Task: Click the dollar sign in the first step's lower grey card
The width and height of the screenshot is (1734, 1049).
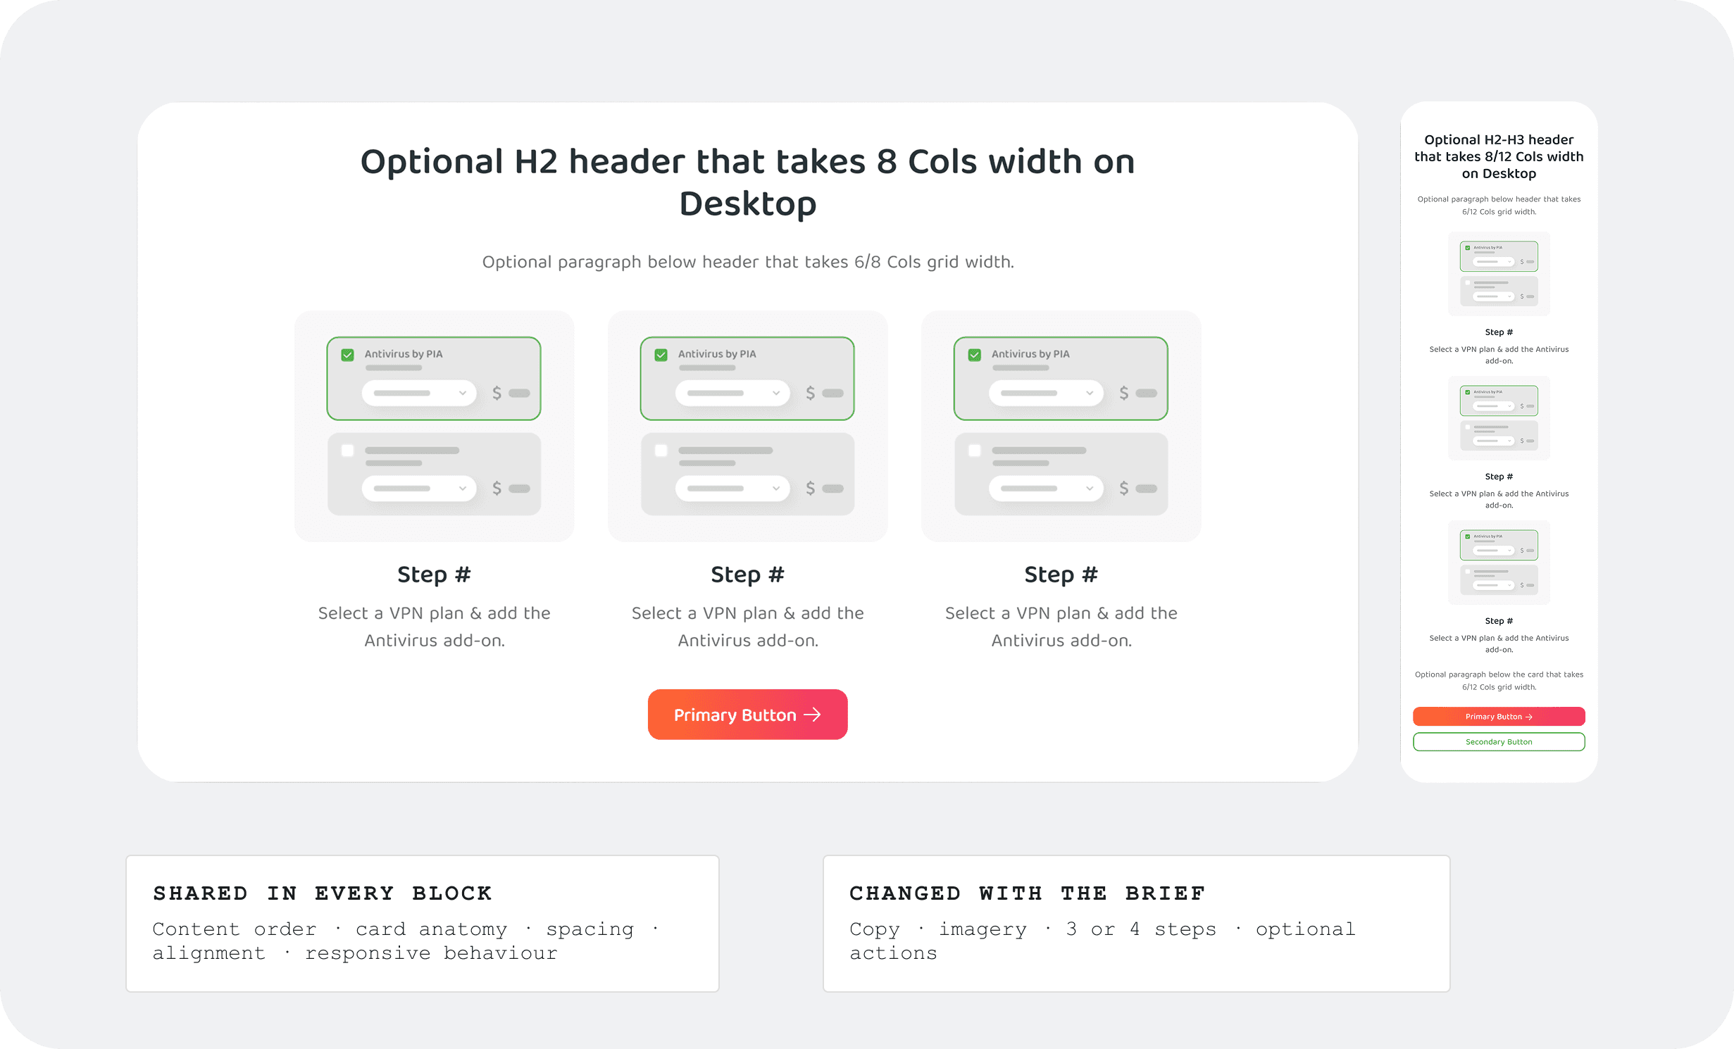Action: 497,488
